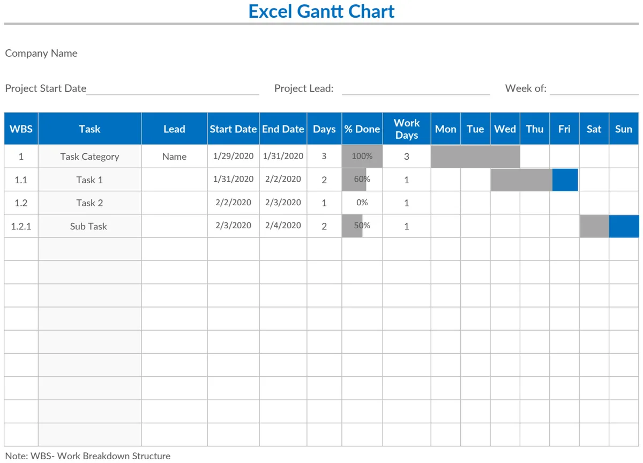The image size is (643, 463).
Task: Click the Project Lead entry line
Action: (x=416, y=89)
